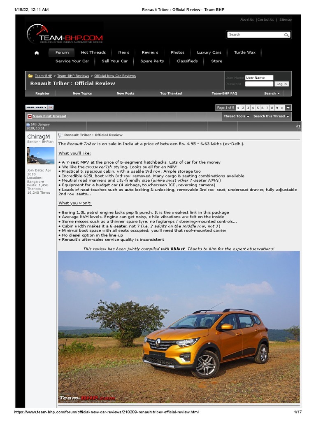Click New Topics link
The height and width of the screenshot is (422, 316).
point(82,94)
